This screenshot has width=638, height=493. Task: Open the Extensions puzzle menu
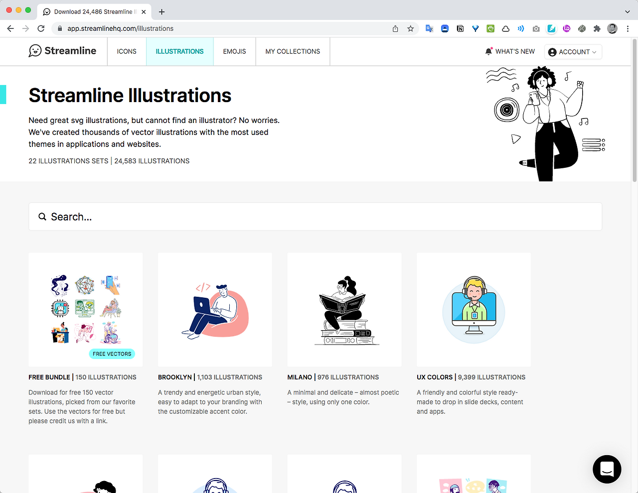pyautogui.click(x=597, y=29)
